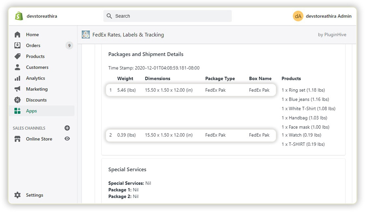Click the Weight column header
Screen dimensions: 365x212
pyautogui.click(x=125, y=79)
